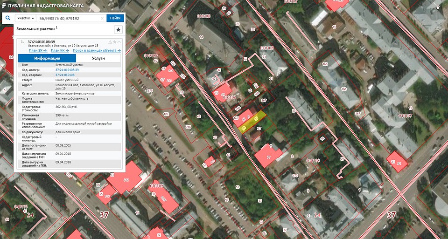448x239 pixels.
Task: Clear the search field with the X
Action: [102, 18]
